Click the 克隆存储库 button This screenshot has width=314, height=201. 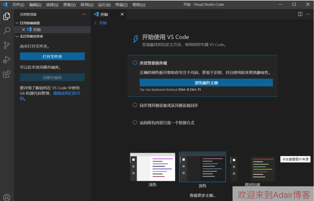[x=52, y=77]
